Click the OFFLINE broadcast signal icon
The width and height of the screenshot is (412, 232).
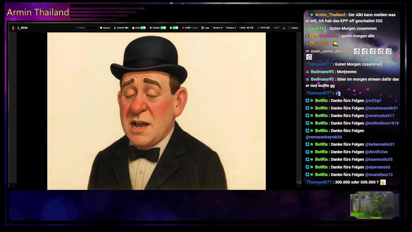[258, 28]
